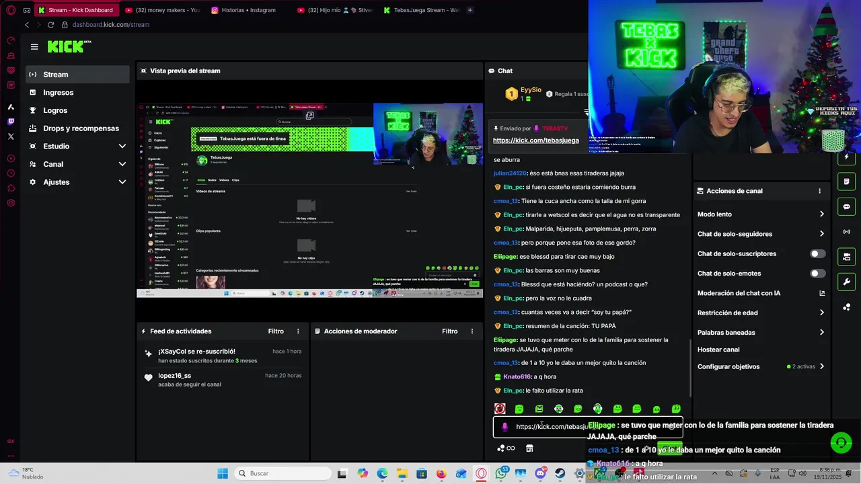The height and width of the screenshot is (484, 861).
Task: Open the Kick hamburger menu
Action: [x=34, y=47]
